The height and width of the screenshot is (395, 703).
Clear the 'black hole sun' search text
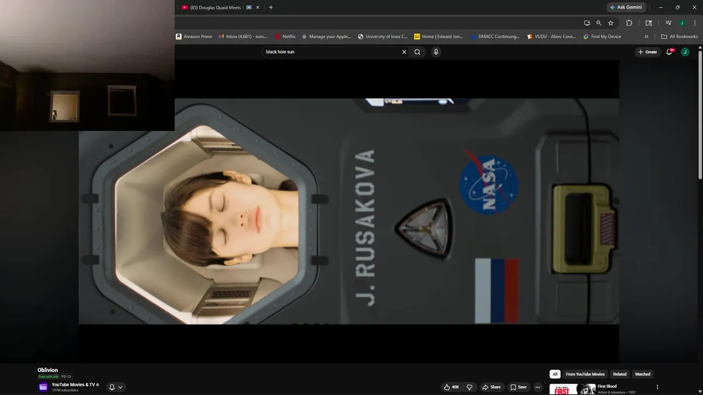pos(404,52)
